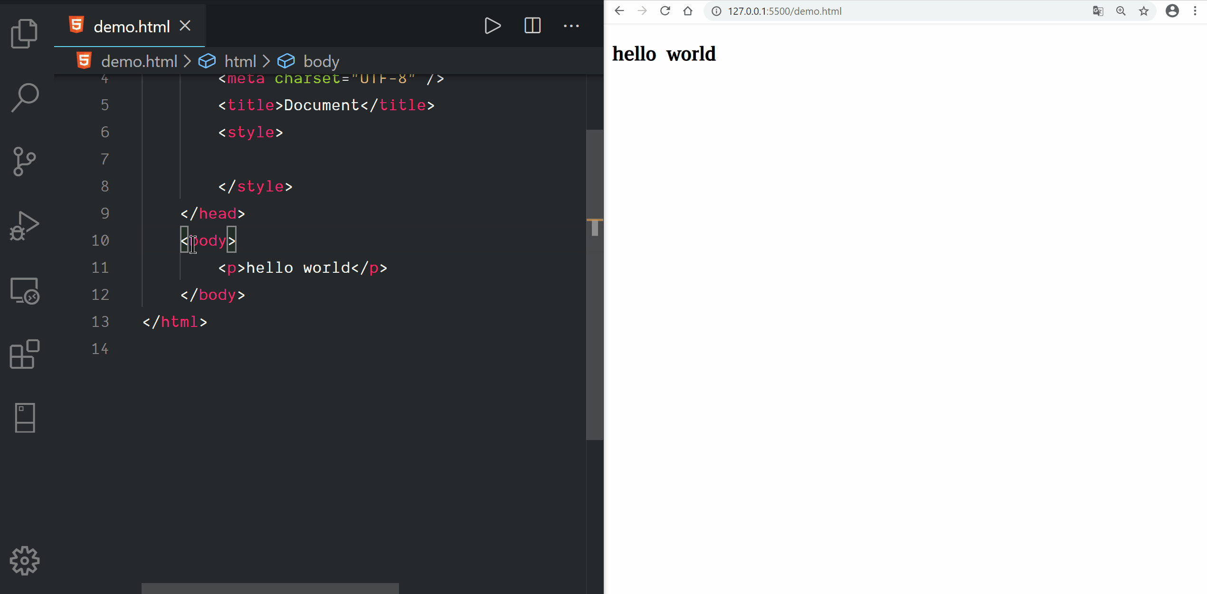Viewport: 1207px width, 594px height.
Task: Expand the body breadcrumb segment
Action: tap(321, 61)
